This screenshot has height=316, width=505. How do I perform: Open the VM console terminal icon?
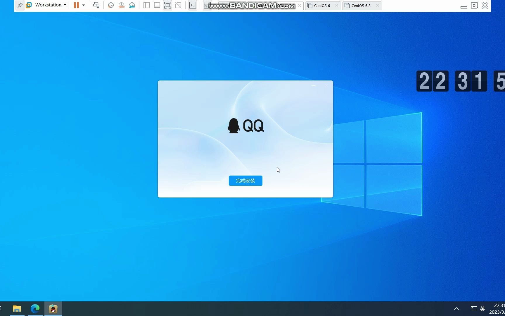(x=193, y=5)
